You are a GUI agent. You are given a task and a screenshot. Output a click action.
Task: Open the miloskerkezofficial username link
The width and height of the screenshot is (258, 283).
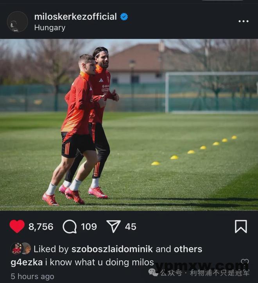tap(75, 17)
